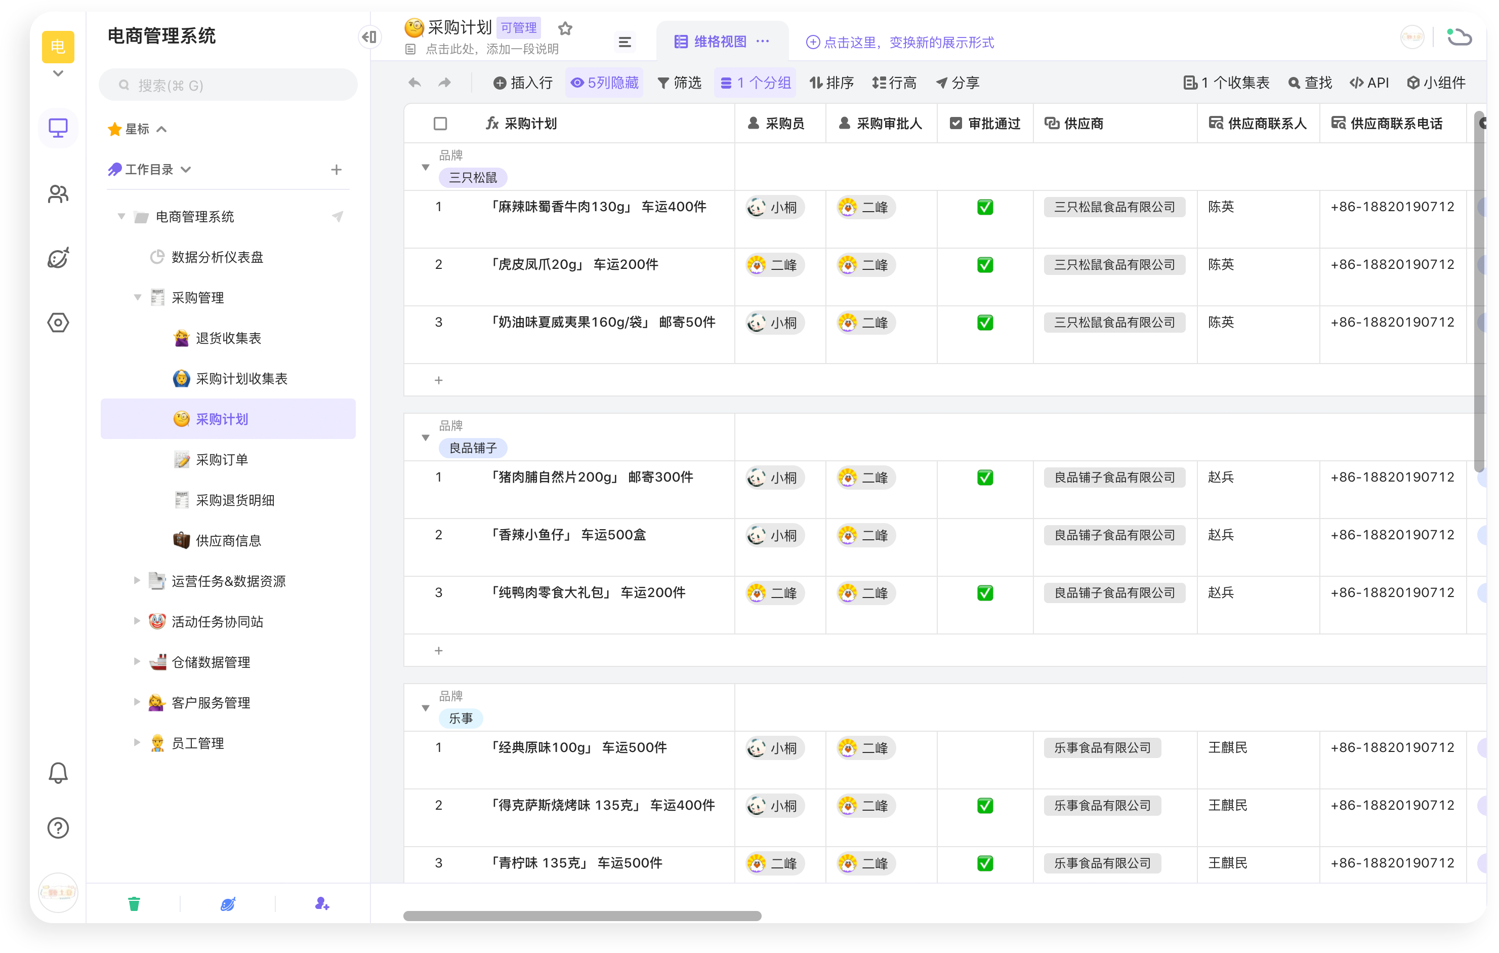
Task: Uncheck 审批通过 for 猪肉脯自然片200g row
Action: click(x=985, y=478)
